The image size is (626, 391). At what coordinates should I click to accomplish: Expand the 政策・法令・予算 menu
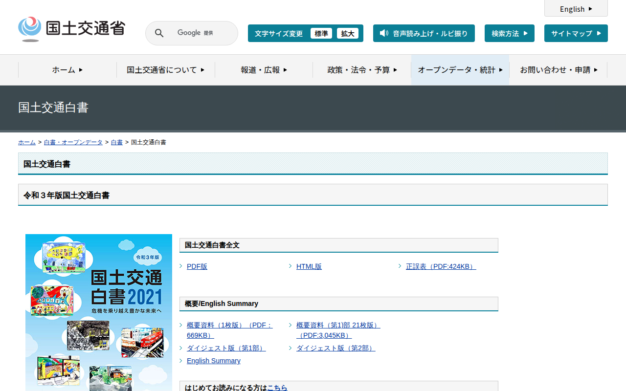pos(362,70)
